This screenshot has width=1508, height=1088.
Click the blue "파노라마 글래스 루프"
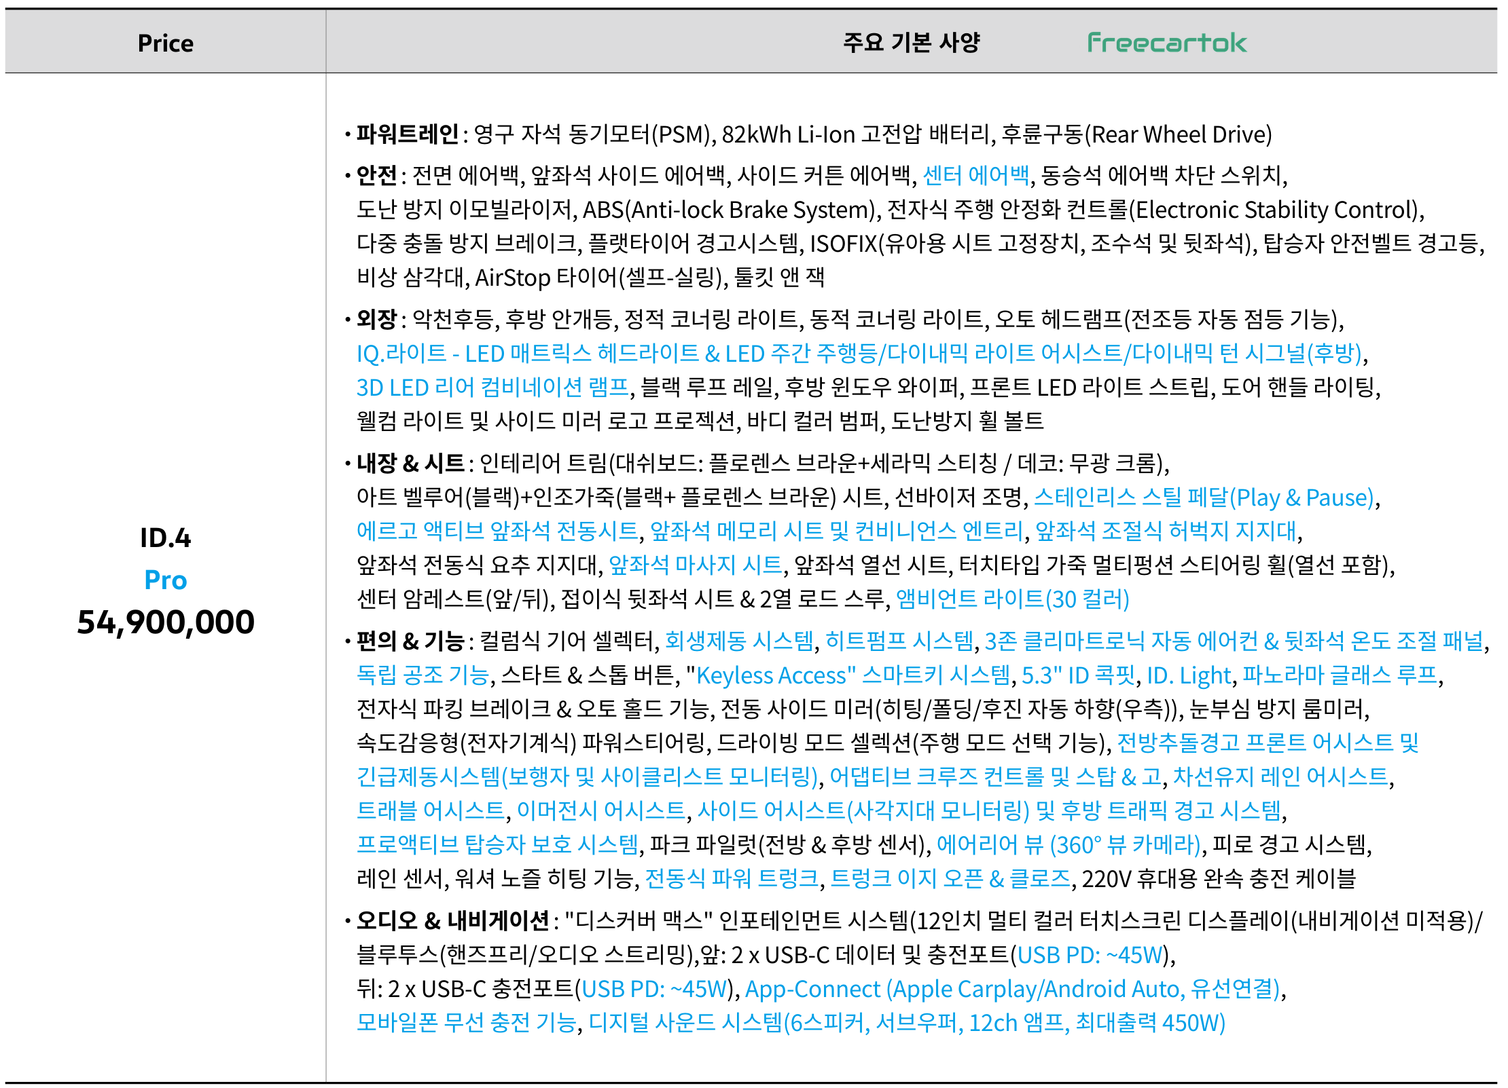click(x=1340, y=675)
